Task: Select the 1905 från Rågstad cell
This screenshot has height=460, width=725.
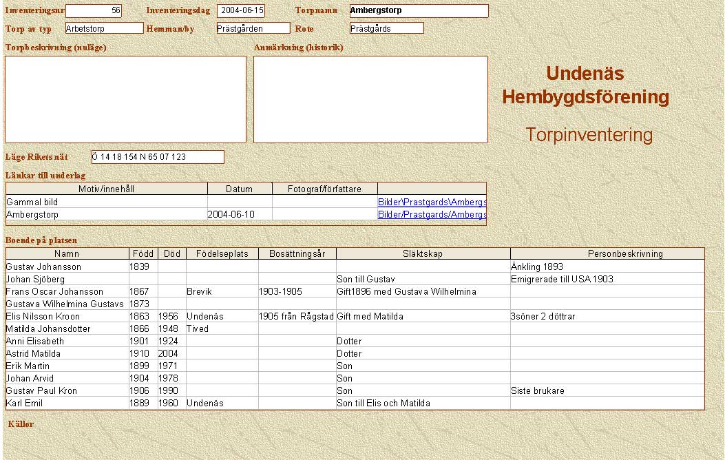Action: coord(297,316)
